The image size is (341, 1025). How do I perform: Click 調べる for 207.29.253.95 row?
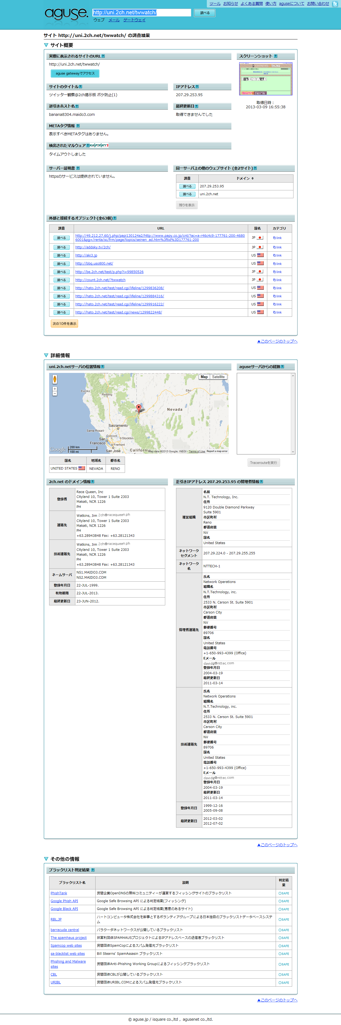(x=187, y=186)
